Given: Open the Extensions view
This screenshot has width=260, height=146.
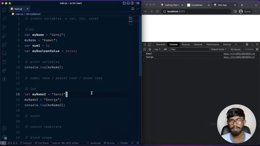Looking at the screenshot, I should (4, 45).
